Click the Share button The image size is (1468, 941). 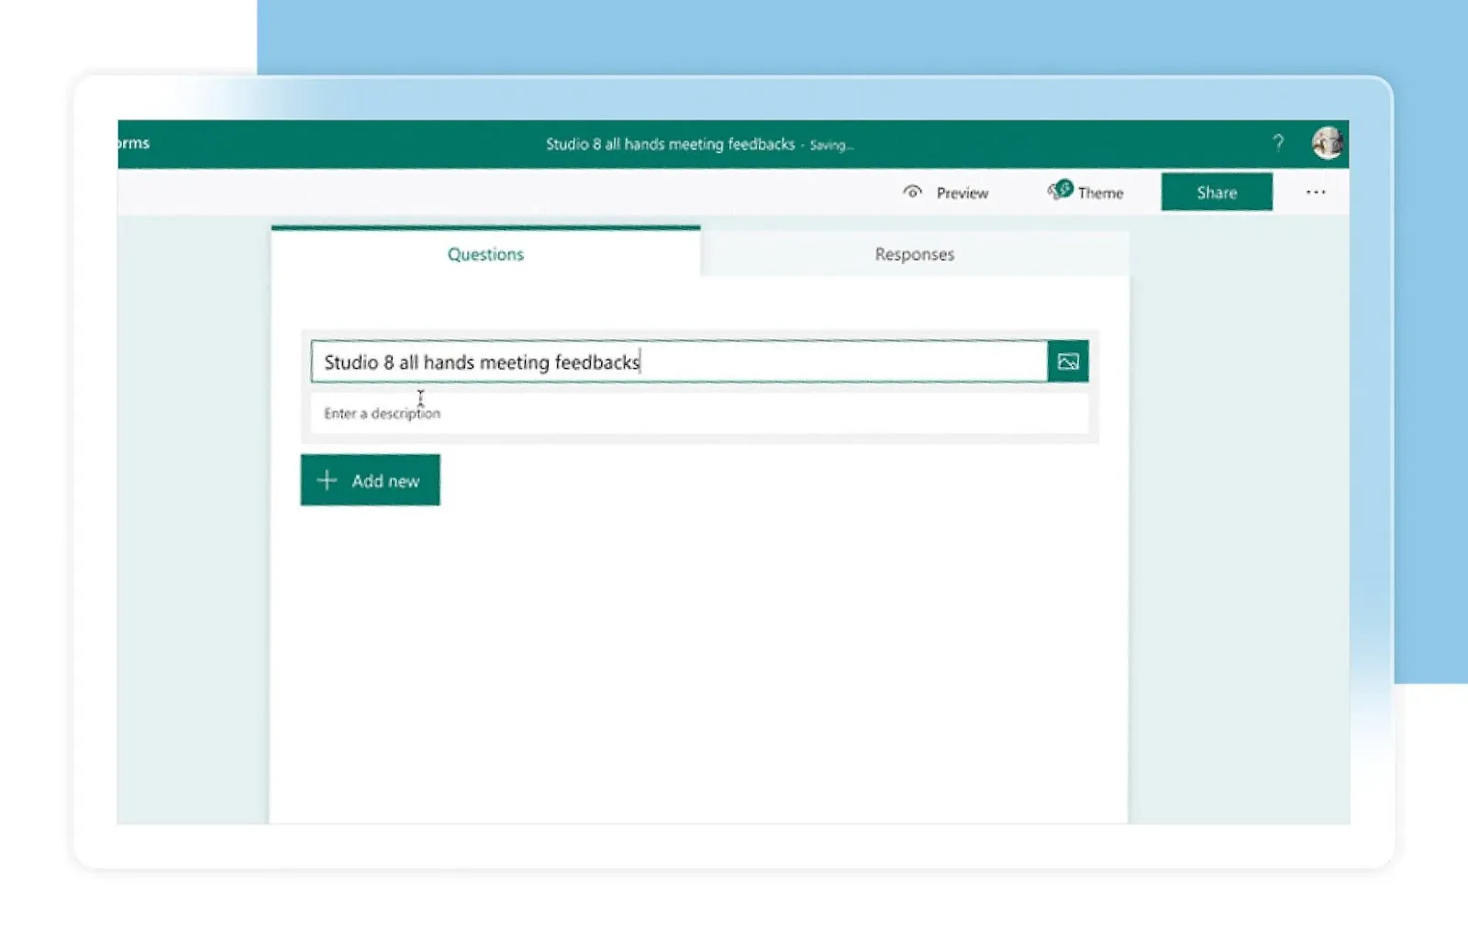1217,193
